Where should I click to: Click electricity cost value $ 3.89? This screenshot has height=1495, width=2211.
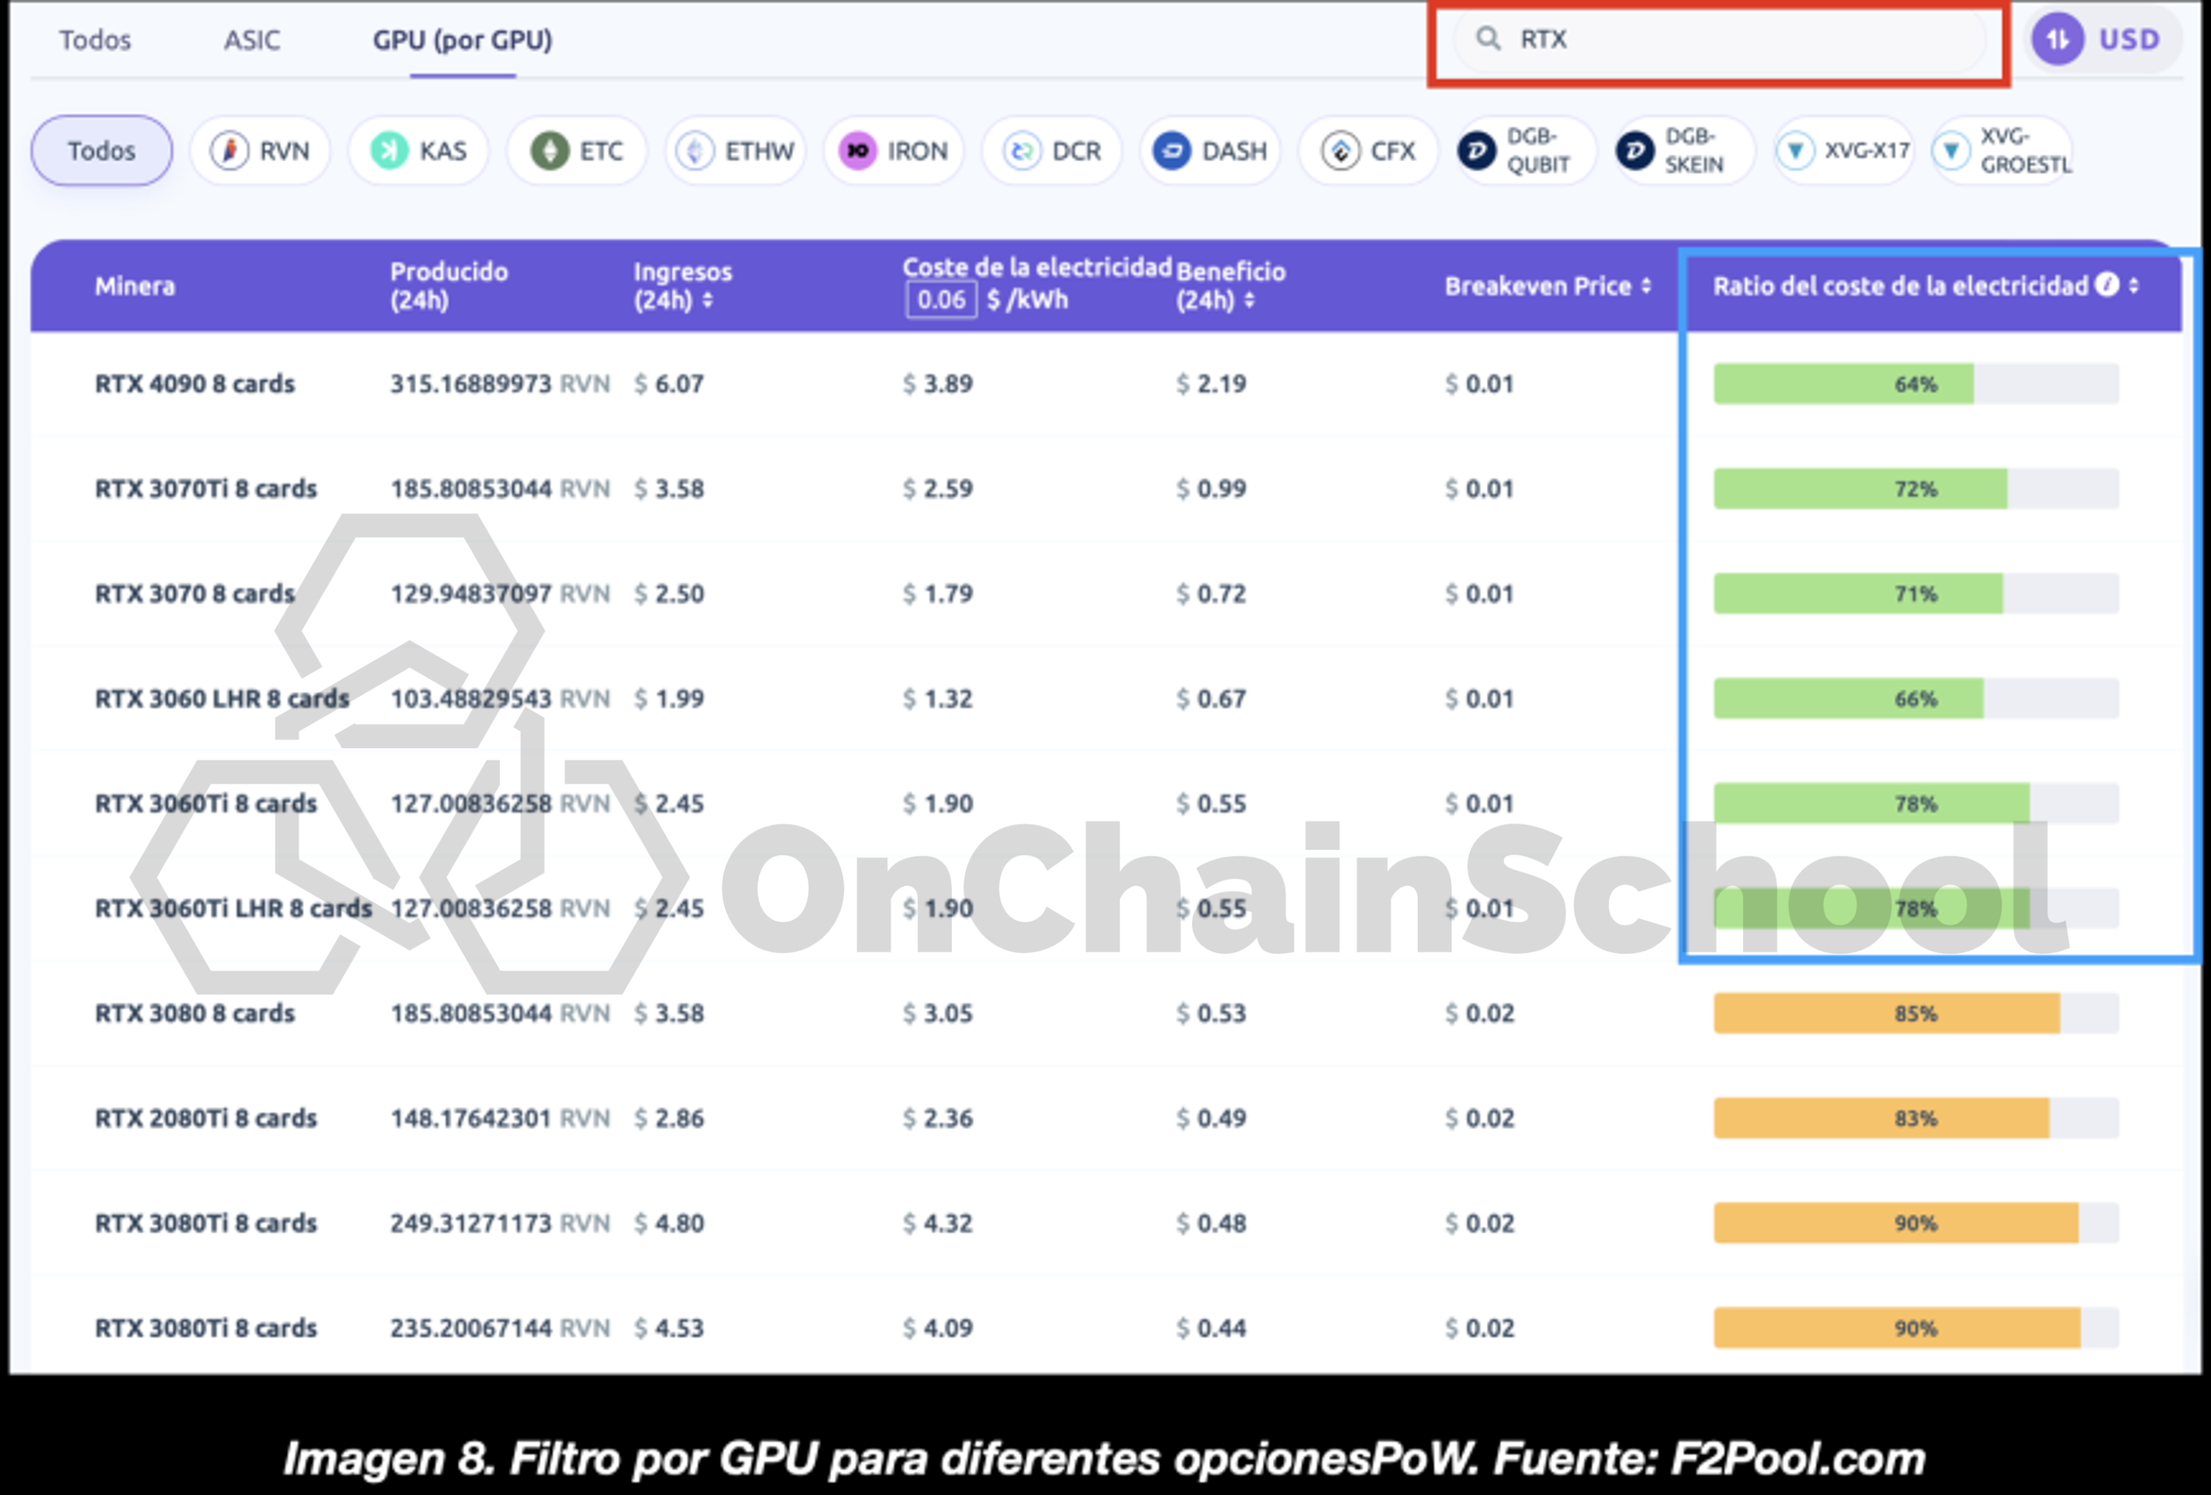coord(937,383)
